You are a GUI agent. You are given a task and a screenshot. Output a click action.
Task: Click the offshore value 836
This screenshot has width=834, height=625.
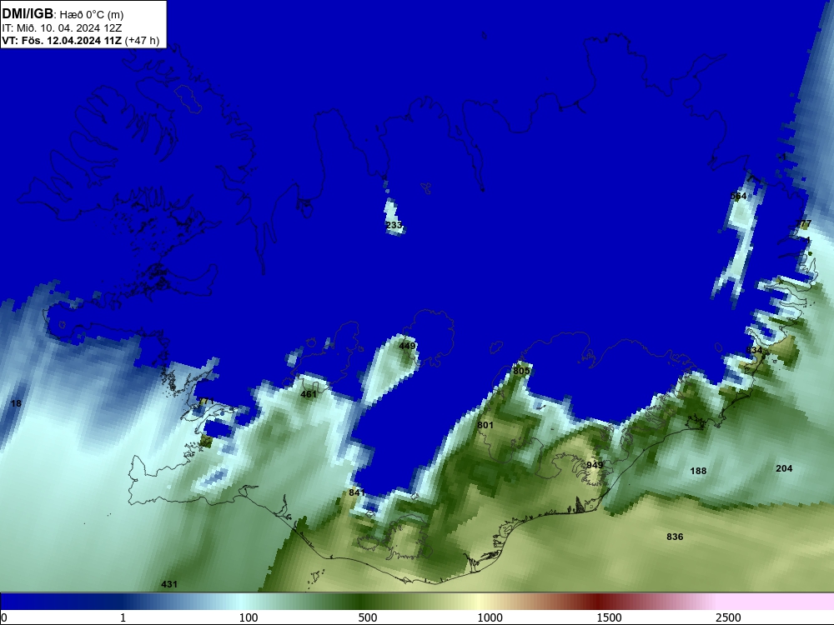click(675, 536)
